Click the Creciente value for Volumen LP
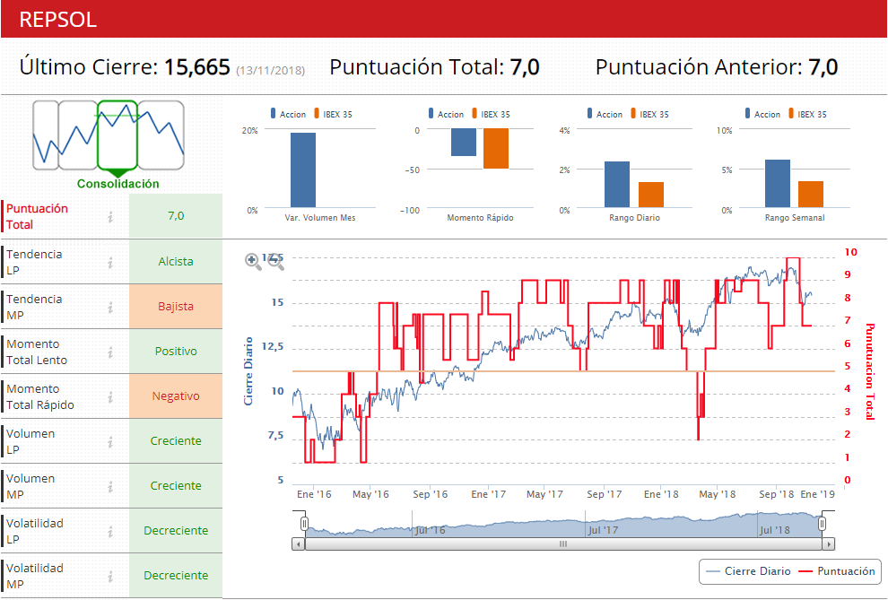This screenshot has width=888, height=600. pyautogui.click(x=176, y=441)
